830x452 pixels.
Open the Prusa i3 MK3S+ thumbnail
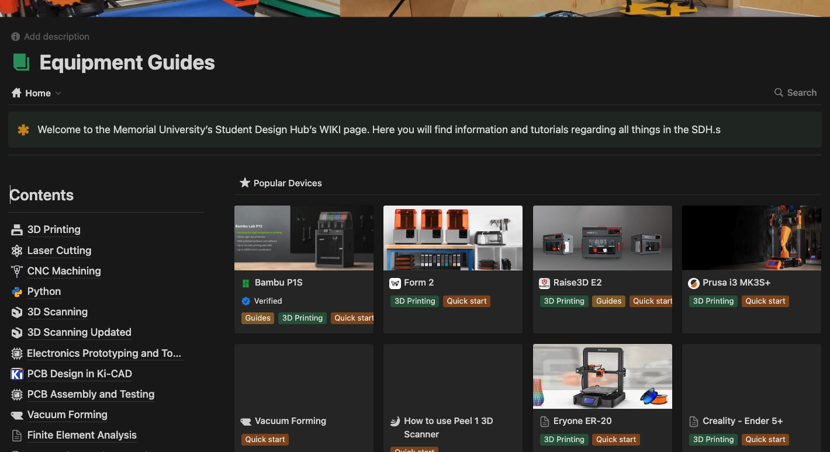pos(752,238)
